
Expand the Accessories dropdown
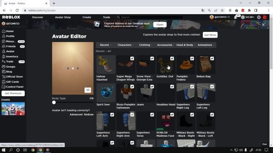point(166,45)
